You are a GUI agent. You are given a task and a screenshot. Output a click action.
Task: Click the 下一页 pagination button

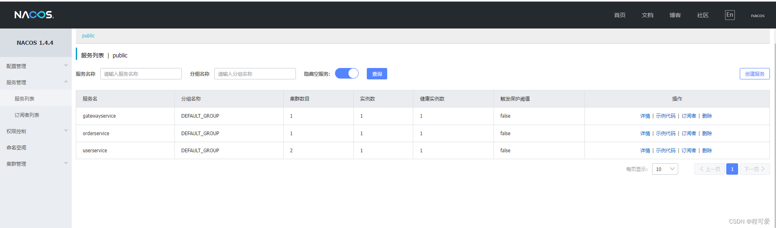click(755, 169)
